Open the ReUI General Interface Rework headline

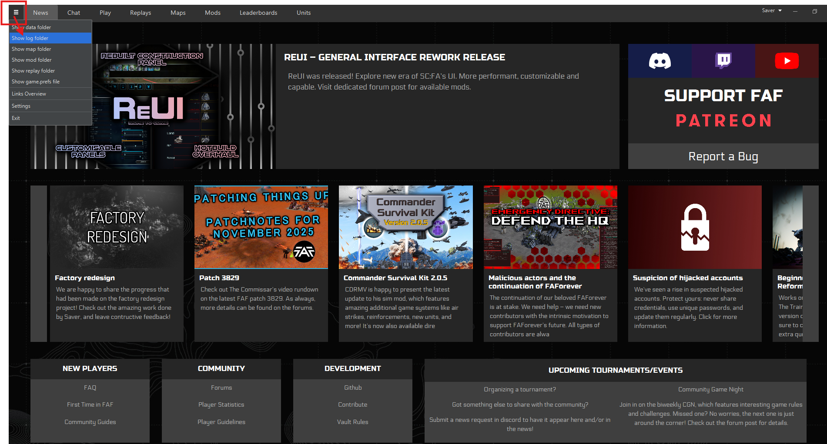(x=395, y=57)
